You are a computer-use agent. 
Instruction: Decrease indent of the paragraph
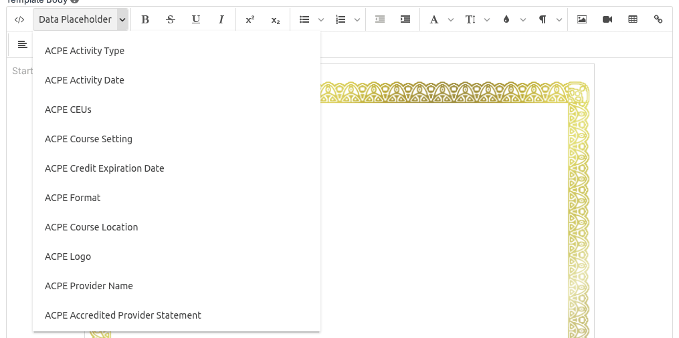click(380, 19)
